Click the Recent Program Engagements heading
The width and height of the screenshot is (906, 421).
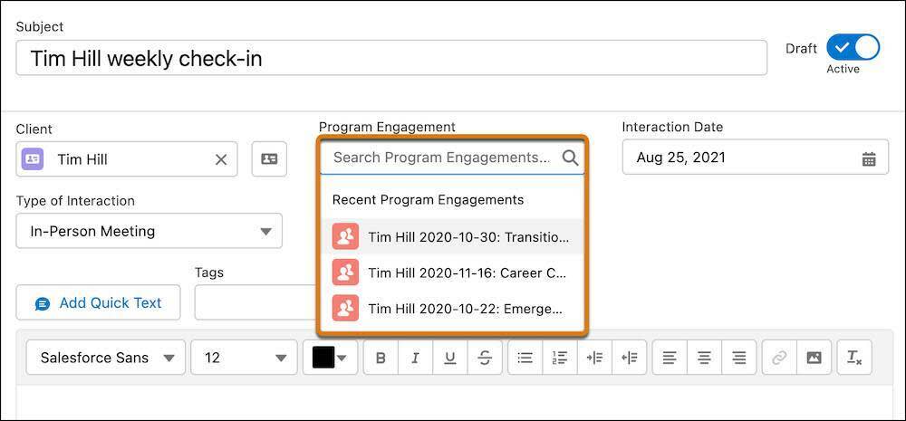(x=429, y=200)
